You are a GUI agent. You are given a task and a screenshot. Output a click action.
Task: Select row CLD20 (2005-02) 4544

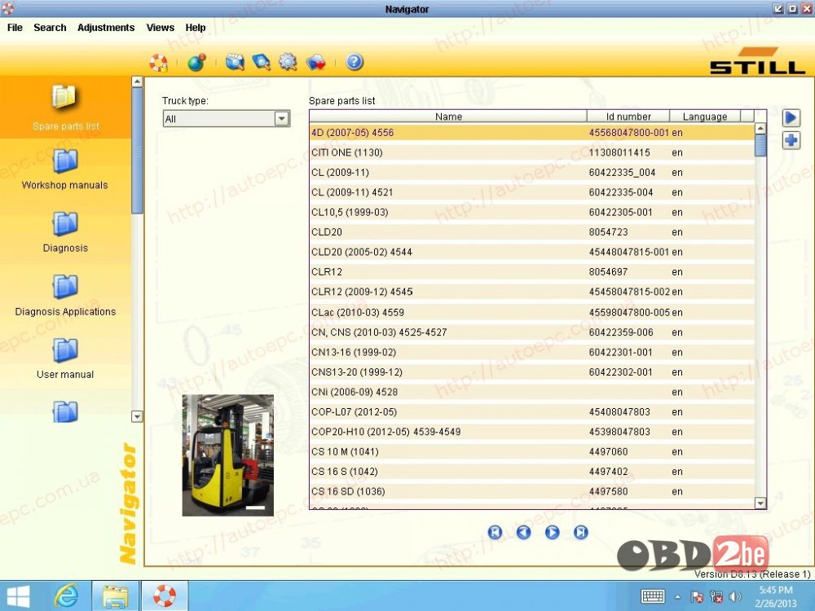coord(531,252)
